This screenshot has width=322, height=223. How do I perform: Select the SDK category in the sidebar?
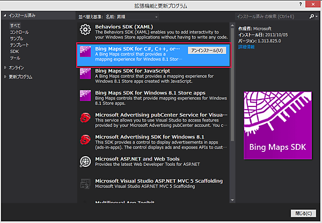14,51
